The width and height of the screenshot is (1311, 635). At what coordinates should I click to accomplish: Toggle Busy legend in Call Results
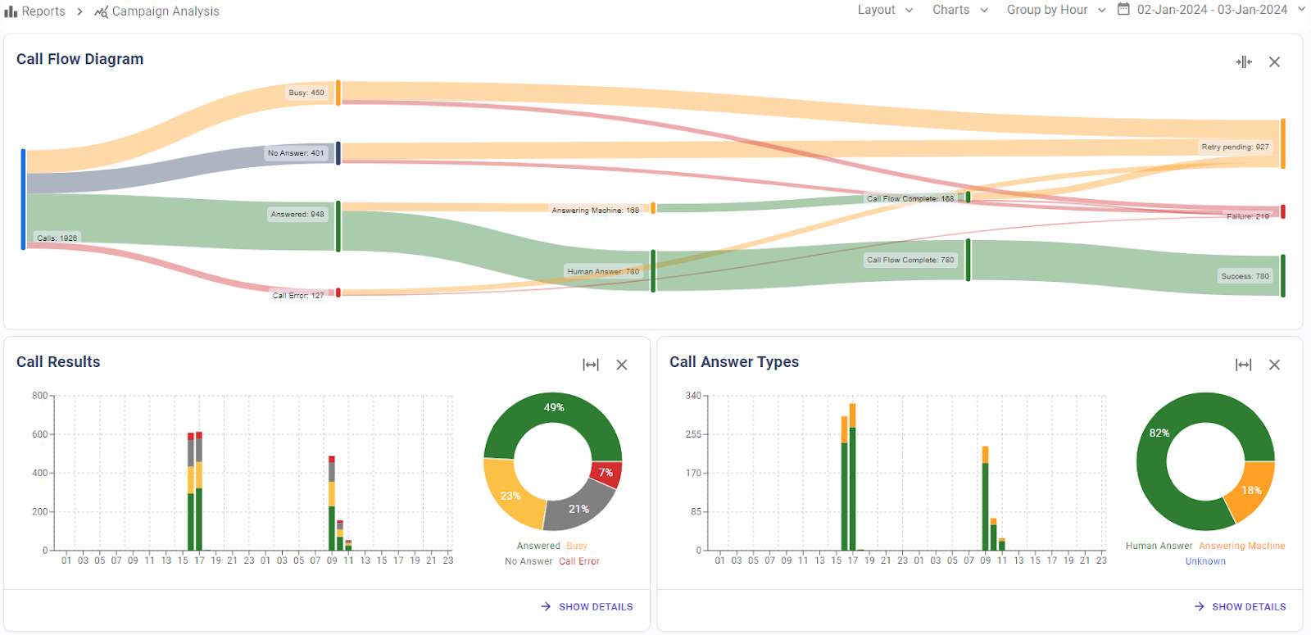click(x=577, y=546)
